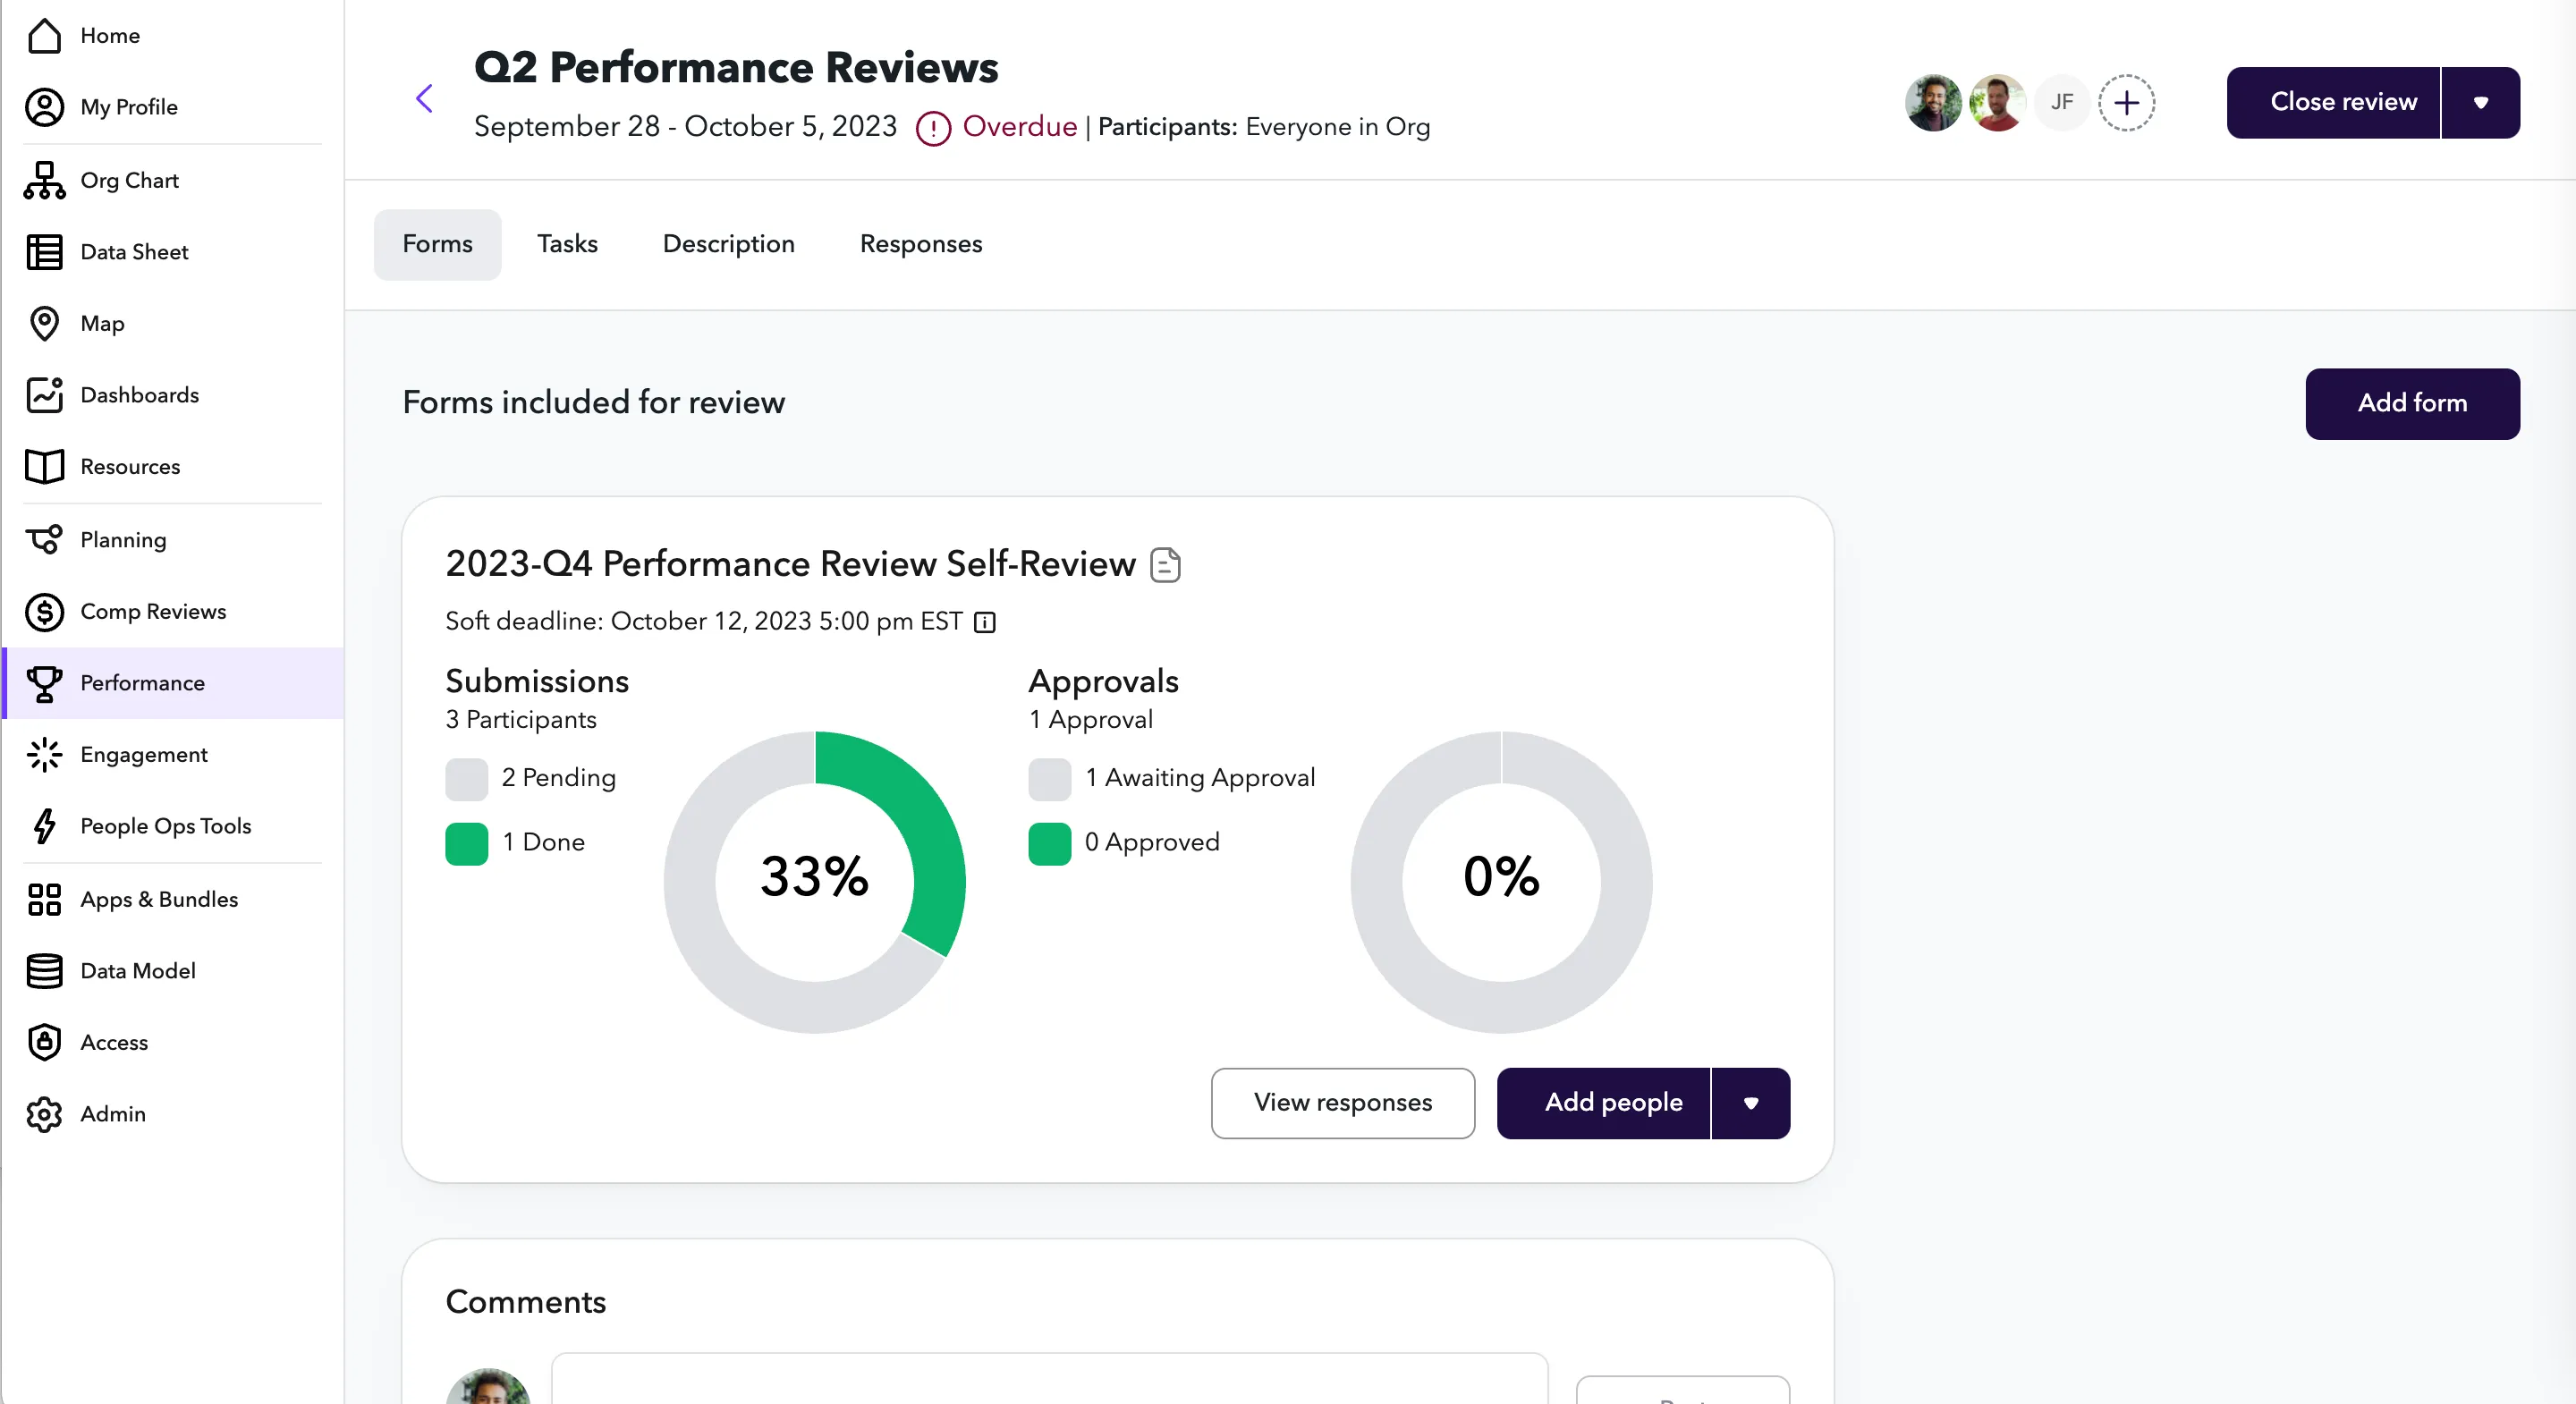The width and height of the screenshot is (2576, 1404).
Task: Open the Description tab
Action: point(728,244)
